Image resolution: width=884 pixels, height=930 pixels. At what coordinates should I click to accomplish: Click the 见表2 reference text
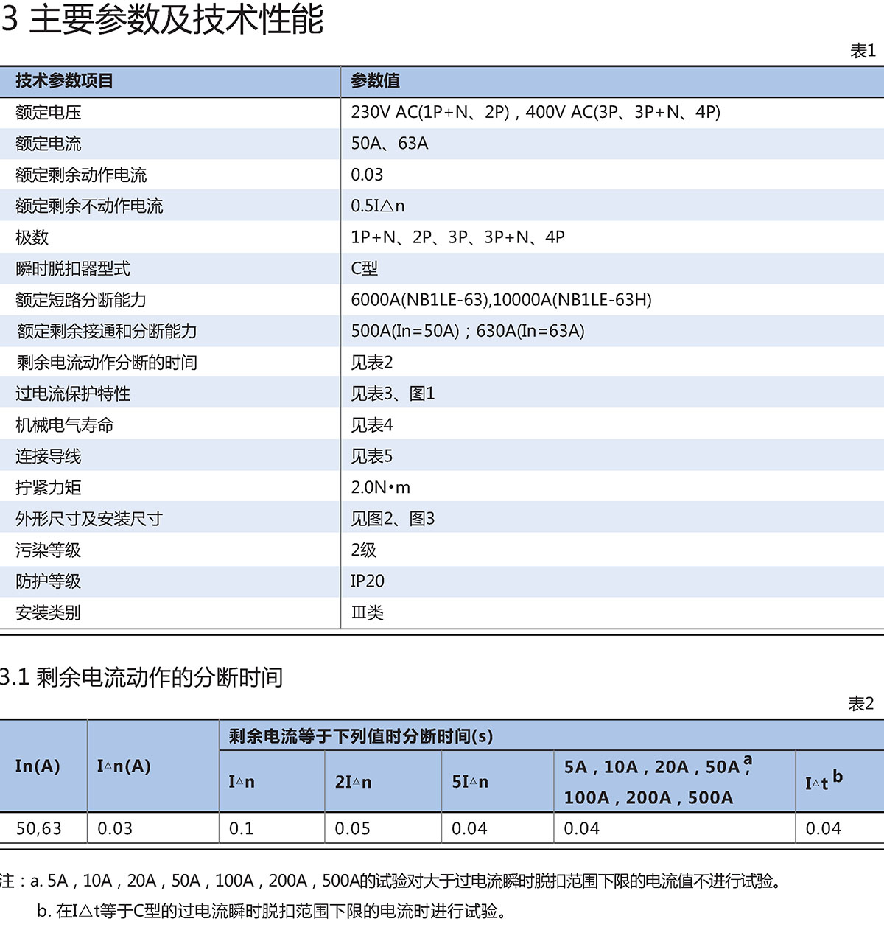[371, 363]
